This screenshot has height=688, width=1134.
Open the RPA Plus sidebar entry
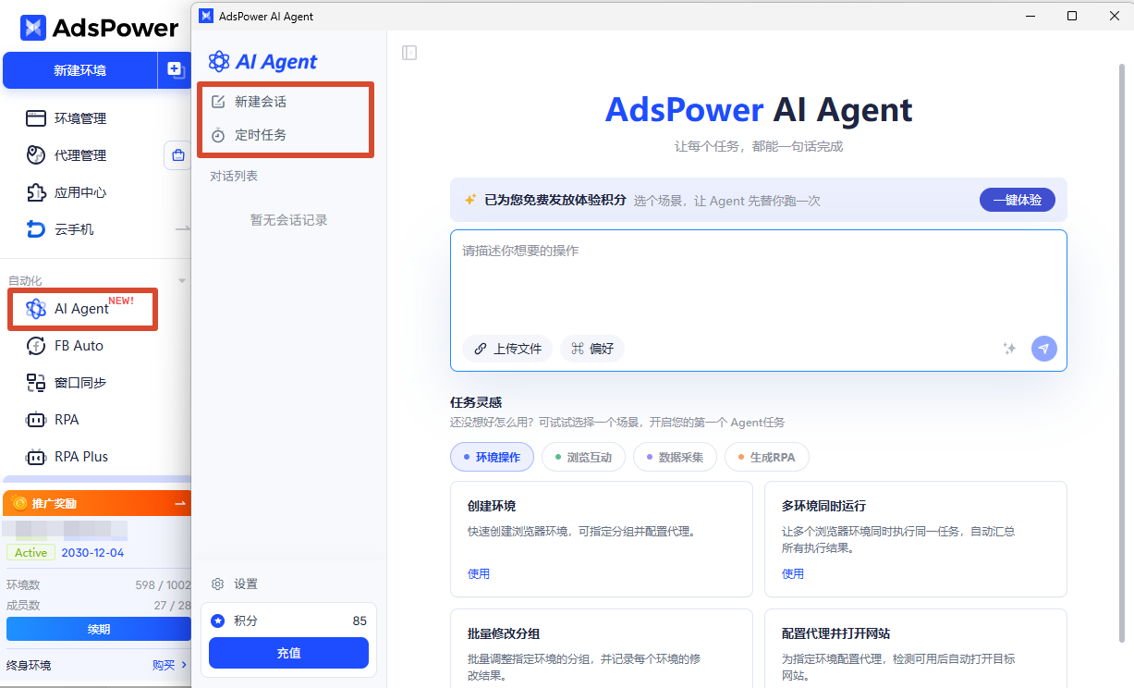tap(80, 457)
